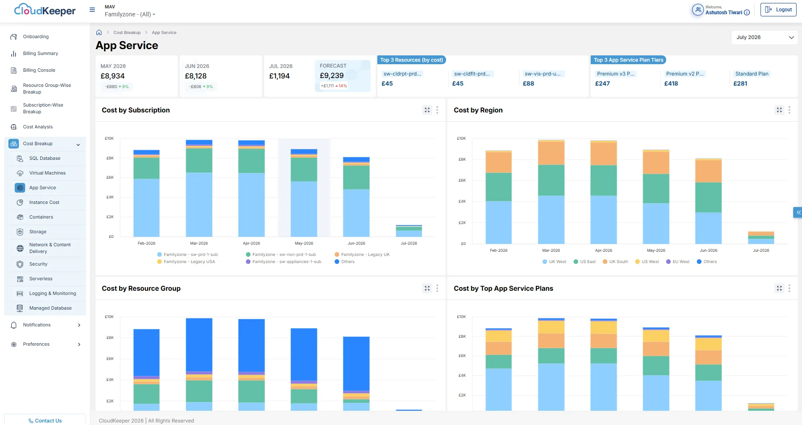Collapse the Cost Breakup menu chevron

point(78,145)
